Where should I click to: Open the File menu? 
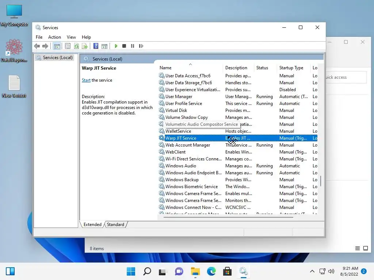[x=39, y=37]
